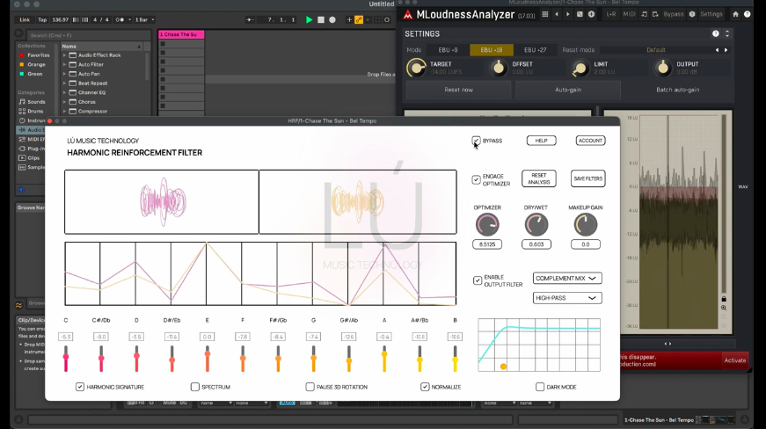Open MIDI settings in MLoudnessAnalyzer toolbar

[x=629, y=15]
